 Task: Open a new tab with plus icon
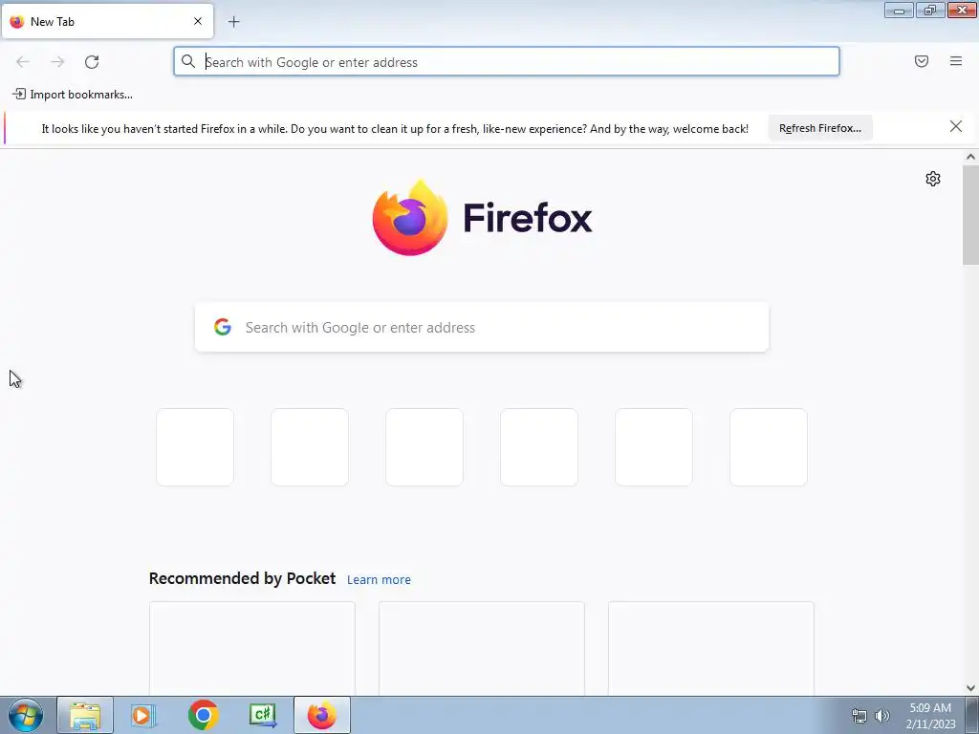(233, 22)
